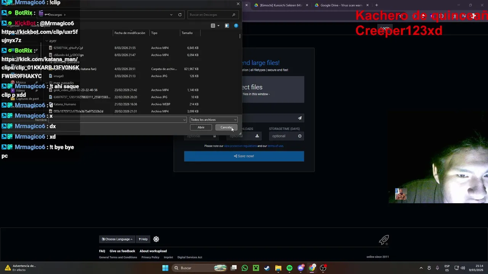
Task: Click the clock icon in storagetime field
Action: tap(300, 136)
